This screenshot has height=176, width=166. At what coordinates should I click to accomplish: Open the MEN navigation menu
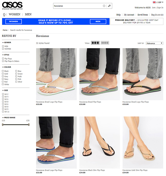(28, 14)
